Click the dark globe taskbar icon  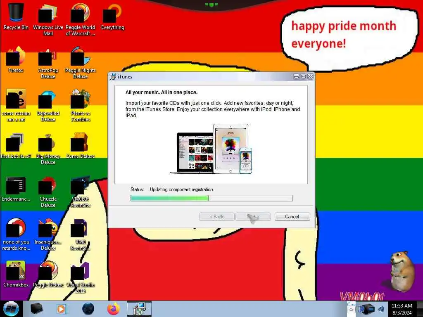click(x=88, y=309)
